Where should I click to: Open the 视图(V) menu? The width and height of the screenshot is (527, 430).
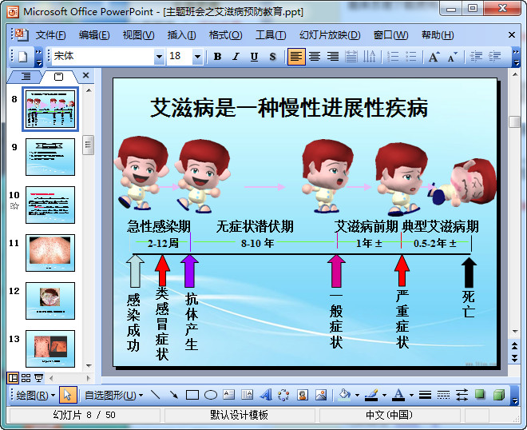tap(138, 35)
